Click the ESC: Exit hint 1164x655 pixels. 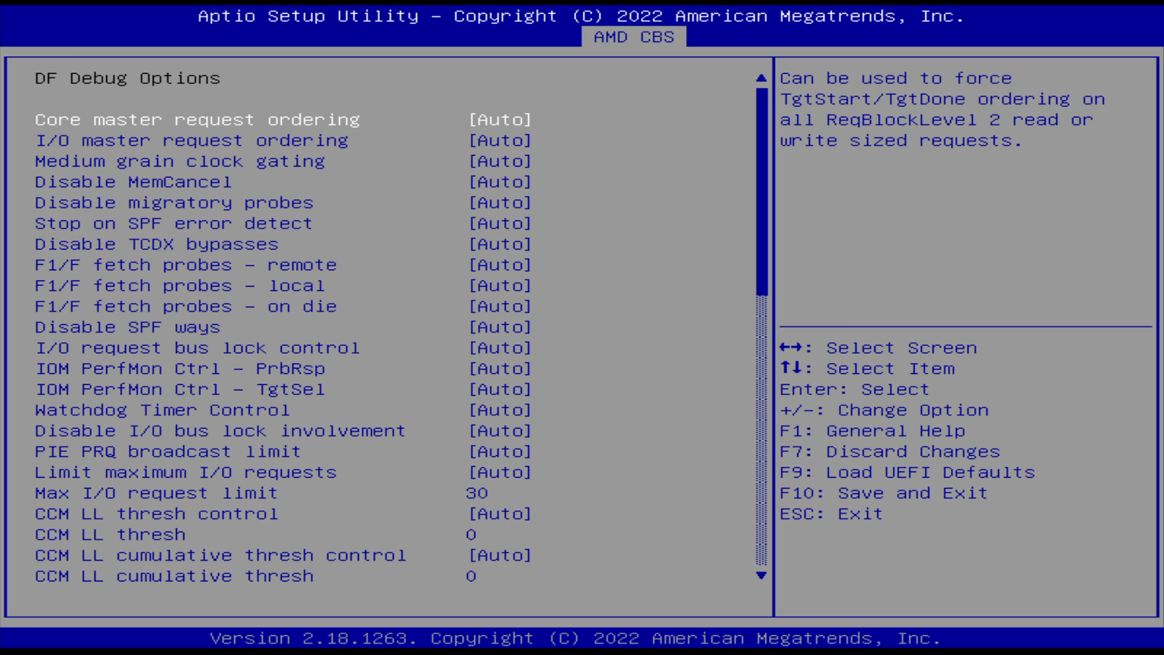[831, 514]
